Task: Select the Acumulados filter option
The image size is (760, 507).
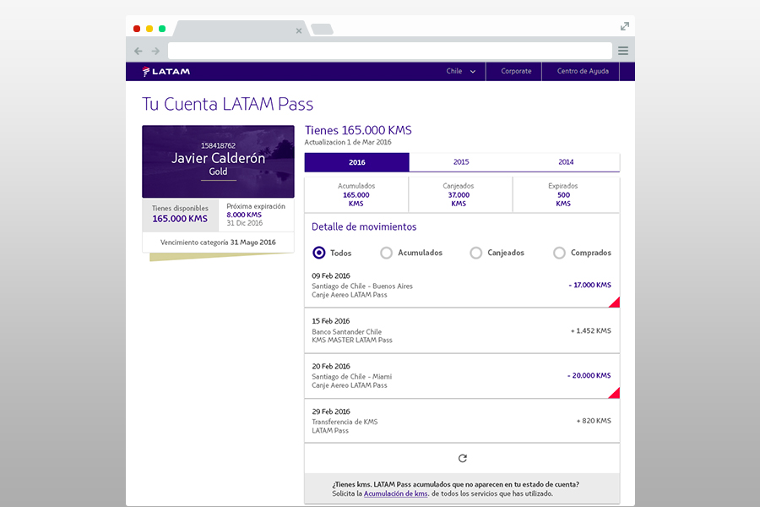Action: point(387,253)
